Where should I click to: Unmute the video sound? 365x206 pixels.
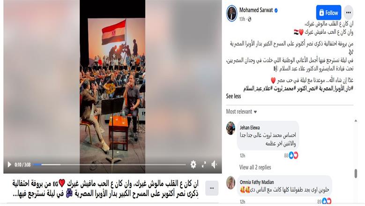[x=215, y=165]
